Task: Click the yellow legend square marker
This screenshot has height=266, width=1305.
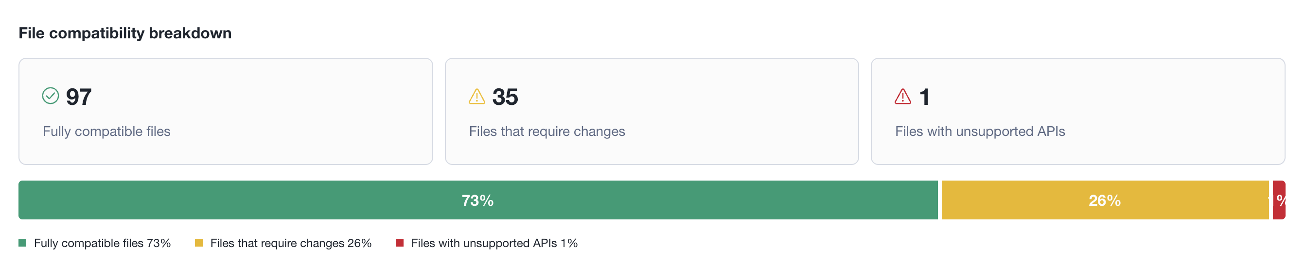Action: coord(198,243)
